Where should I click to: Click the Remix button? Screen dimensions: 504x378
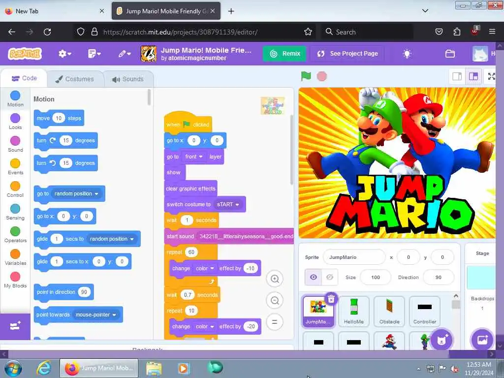[285, 54]
